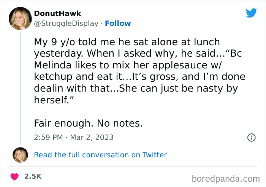The image size is (266, 187).
Task: Click the grey thread line below the avatar
Action: [x=20, y=87]
